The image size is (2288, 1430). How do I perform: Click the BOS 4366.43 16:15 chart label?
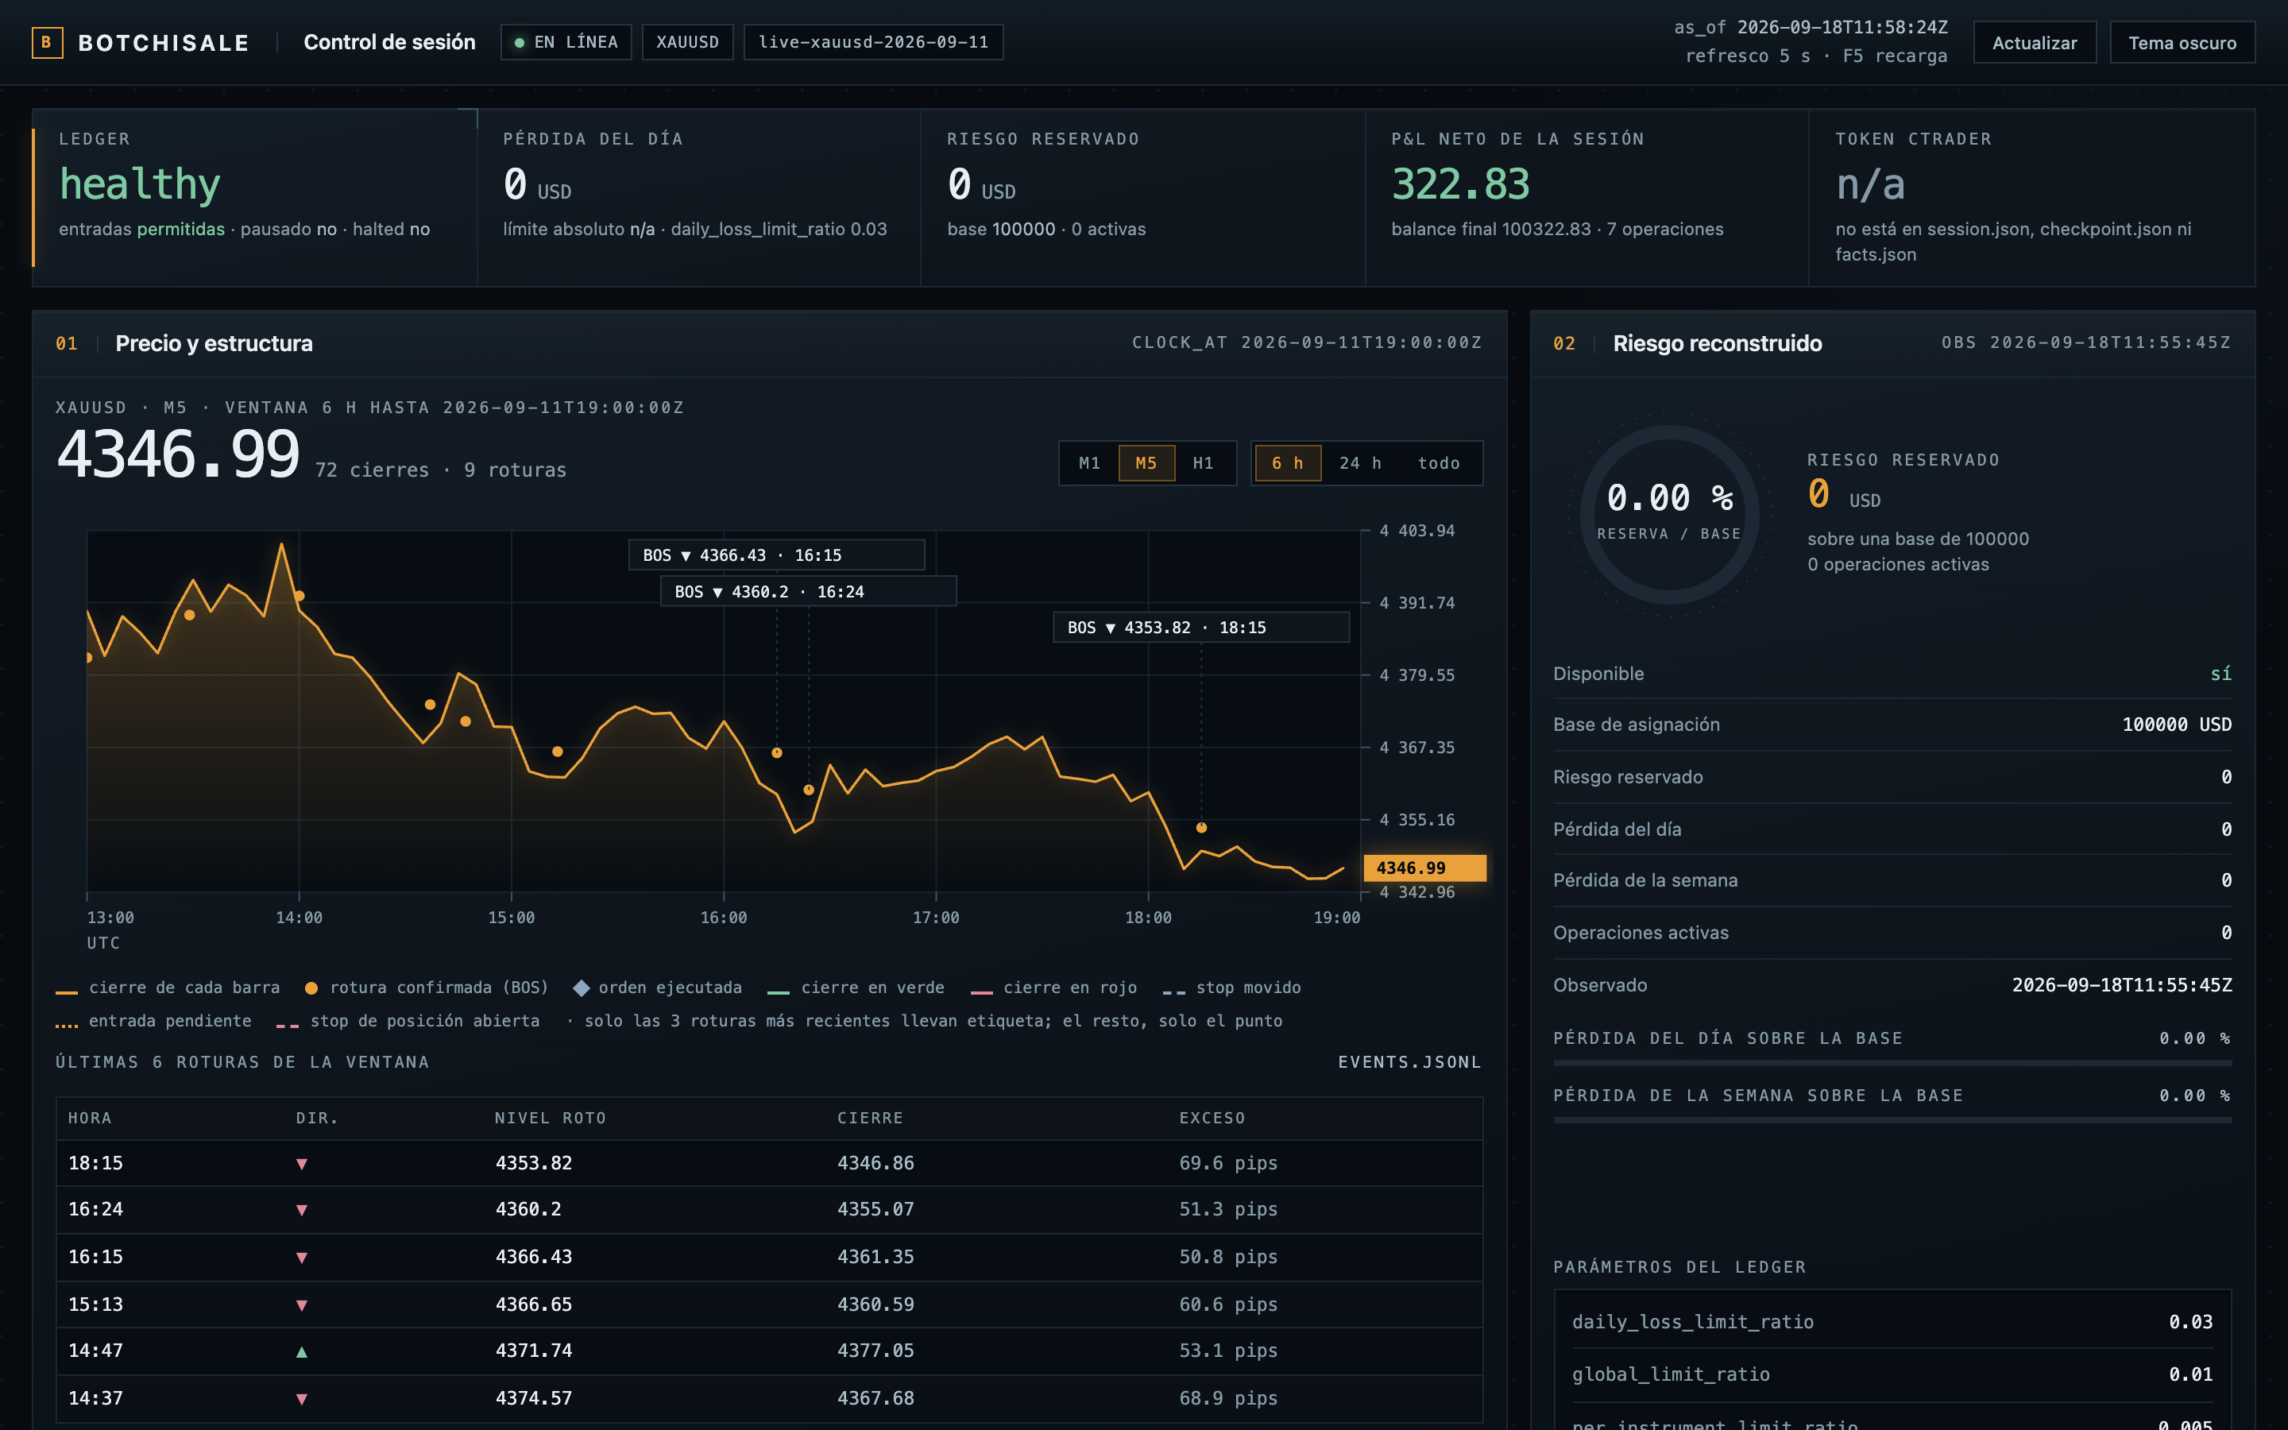coord(777,555)
